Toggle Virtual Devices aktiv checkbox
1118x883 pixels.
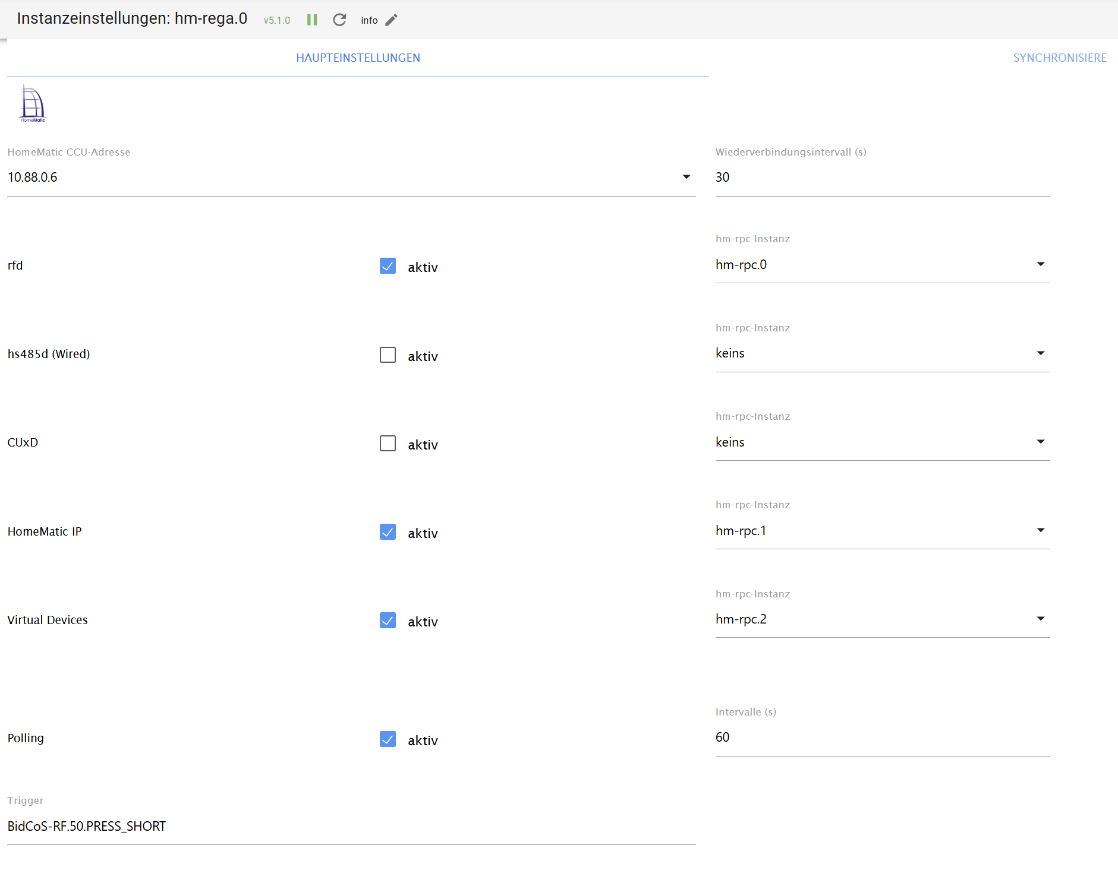[x=388, y=621]
